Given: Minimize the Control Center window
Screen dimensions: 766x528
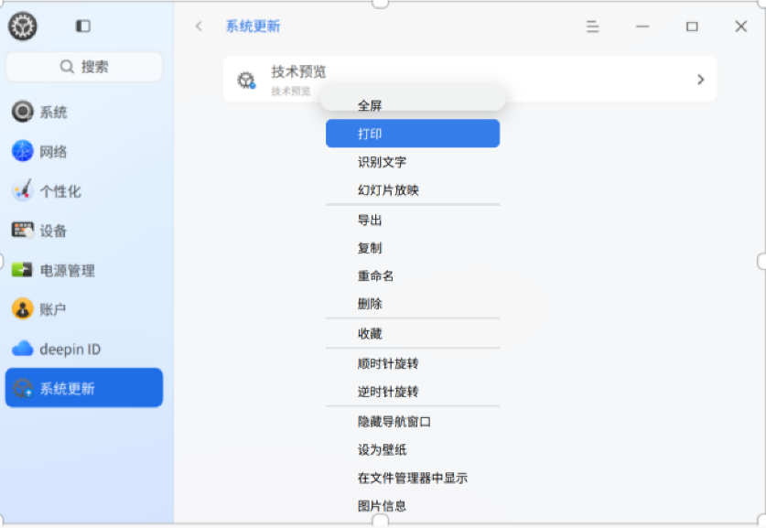Looking at the screenshot, I should pyautogui.click(x=642, y=27).
